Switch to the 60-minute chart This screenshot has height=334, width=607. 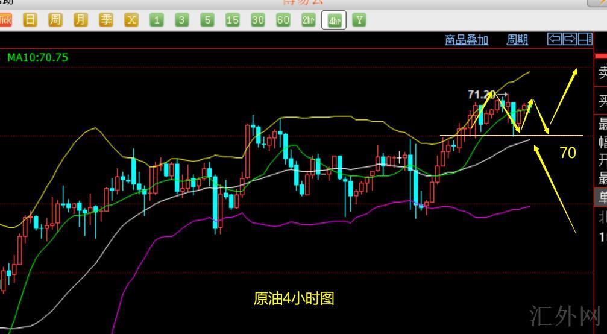coord(283,20)
